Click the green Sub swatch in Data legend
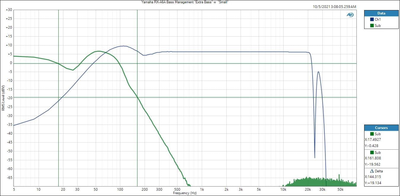 pos(372,26)
